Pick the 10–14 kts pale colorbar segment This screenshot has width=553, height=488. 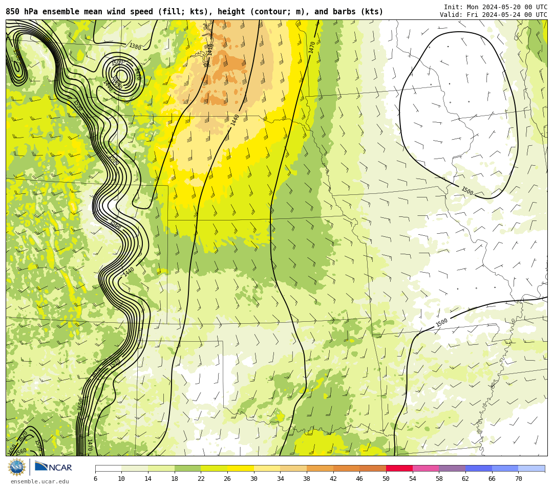[x=135, y=468]
